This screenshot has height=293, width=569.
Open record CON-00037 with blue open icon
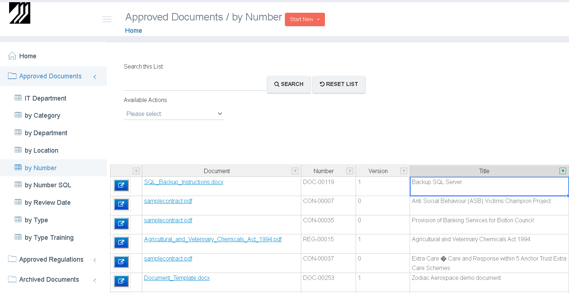(x=121, y=262)
